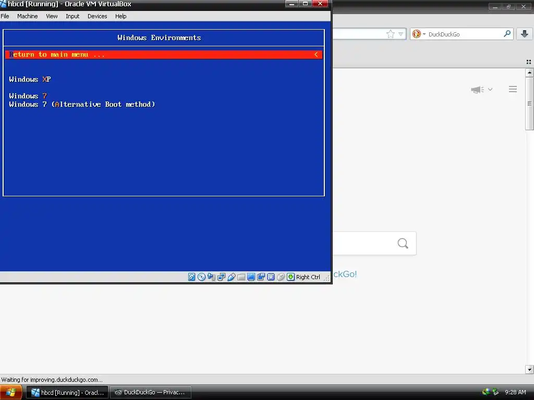The image size is (534, 400).
Task: Click the page search magnifier button
Action: pos(403,243)
